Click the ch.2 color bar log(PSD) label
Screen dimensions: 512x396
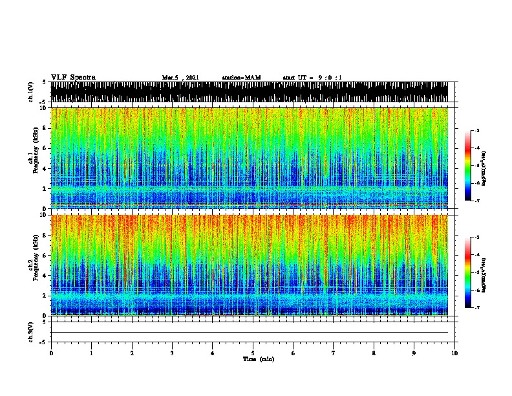click(x=484, y=275)
